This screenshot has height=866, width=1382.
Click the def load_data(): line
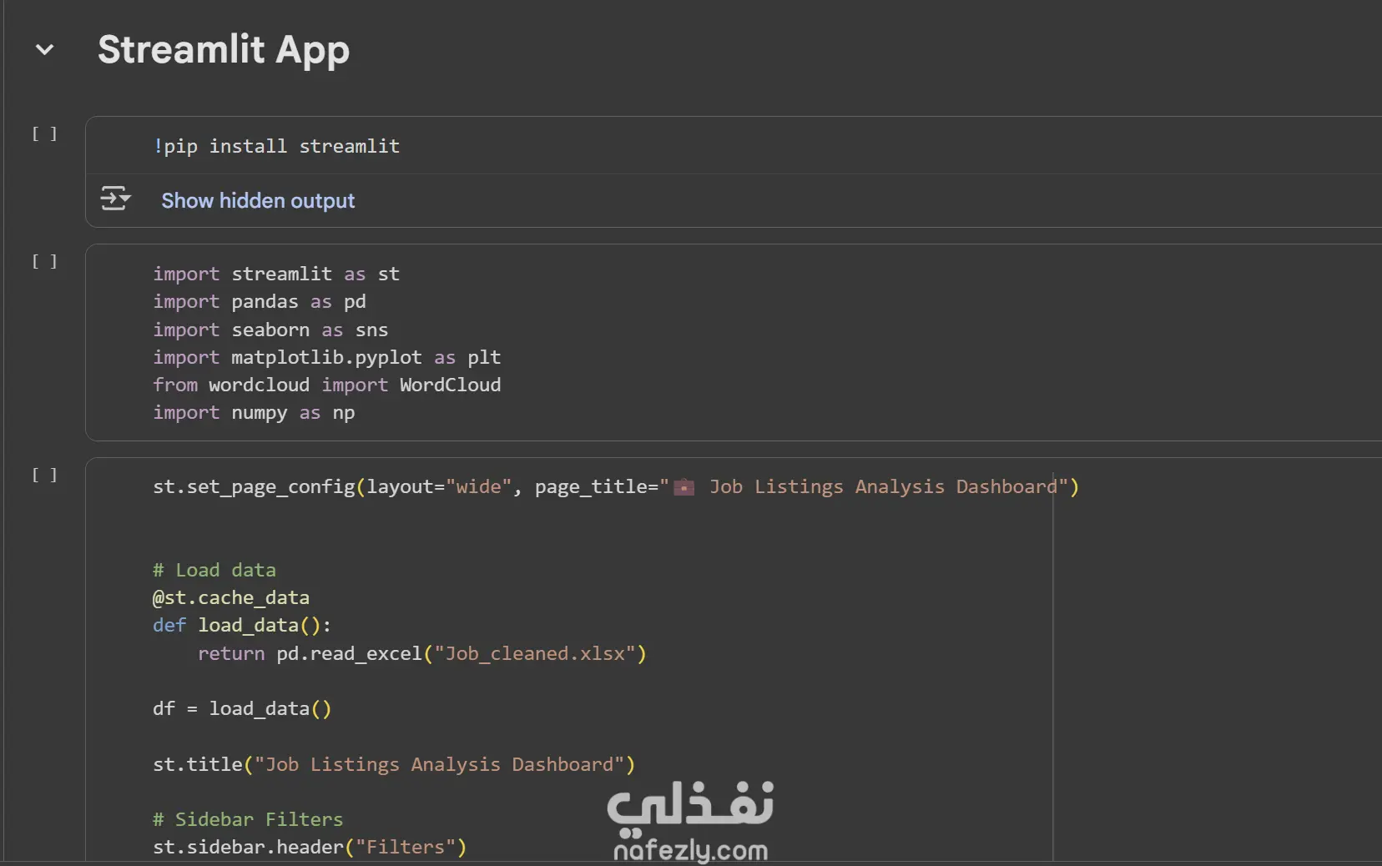pyautogui.click(x=242, y=625)
